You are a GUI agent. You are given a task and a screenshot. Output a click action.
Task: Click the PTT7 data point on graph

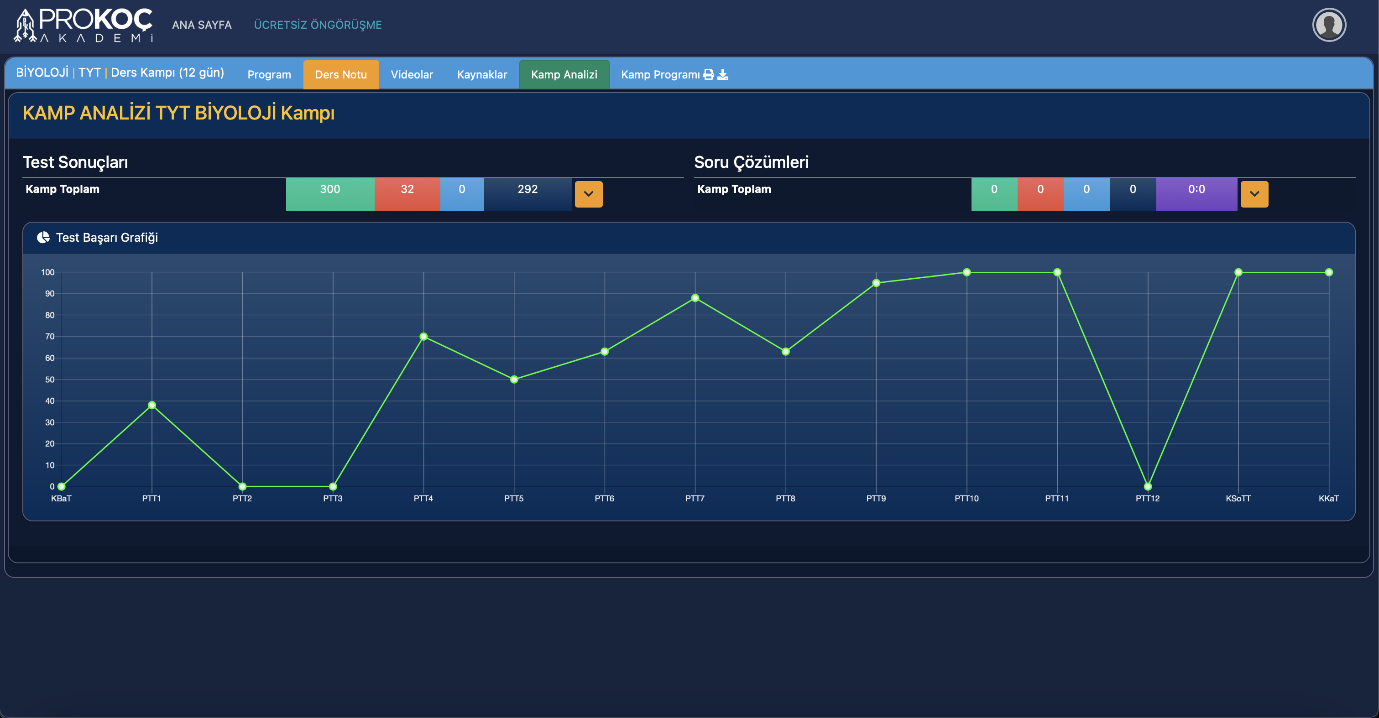[695, 298]
